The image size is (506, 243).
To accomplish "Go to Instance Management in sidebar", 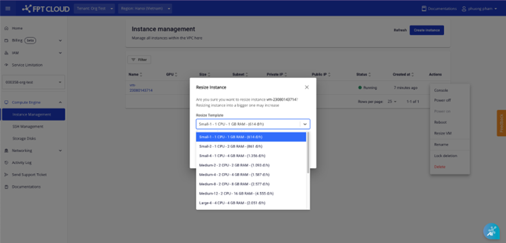I will click(x=34, y=114).
